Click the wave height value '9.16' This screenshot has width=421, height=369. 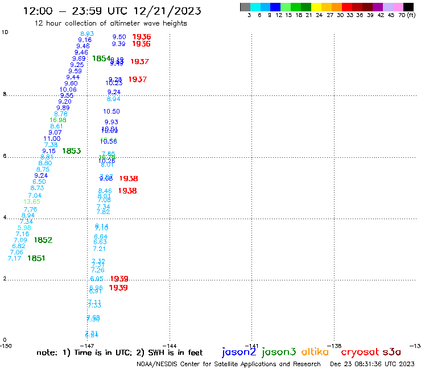[85, 40]
